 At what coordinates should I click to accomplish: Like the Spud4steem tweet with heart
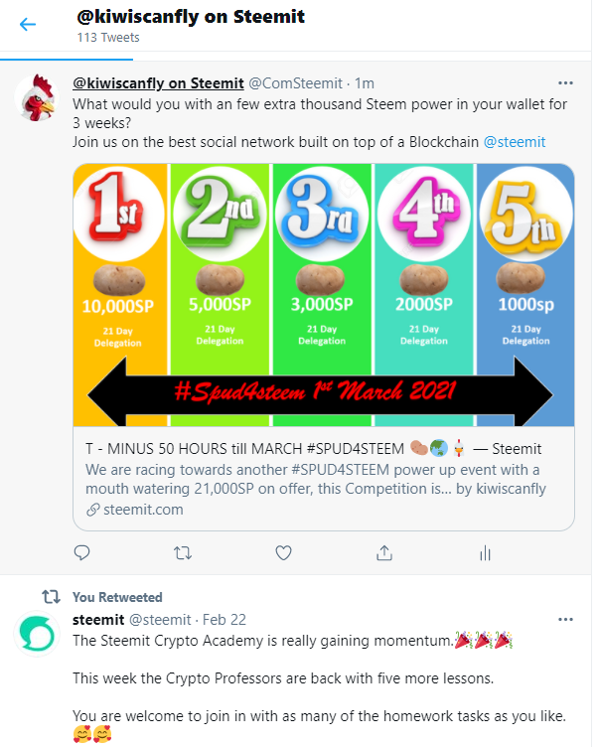pos(283,552)
